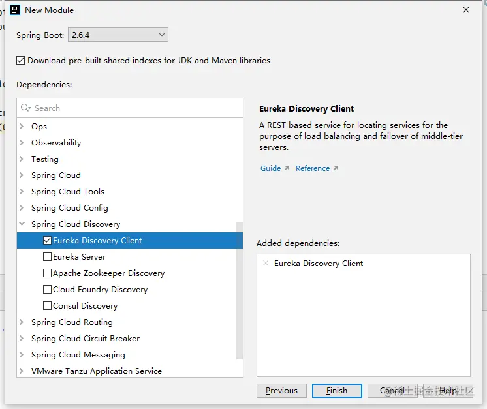The width and height of the screenshot is (487, 409).
Task: Expand the Spring Cloud Messaging category
Action: click(22, 354)
